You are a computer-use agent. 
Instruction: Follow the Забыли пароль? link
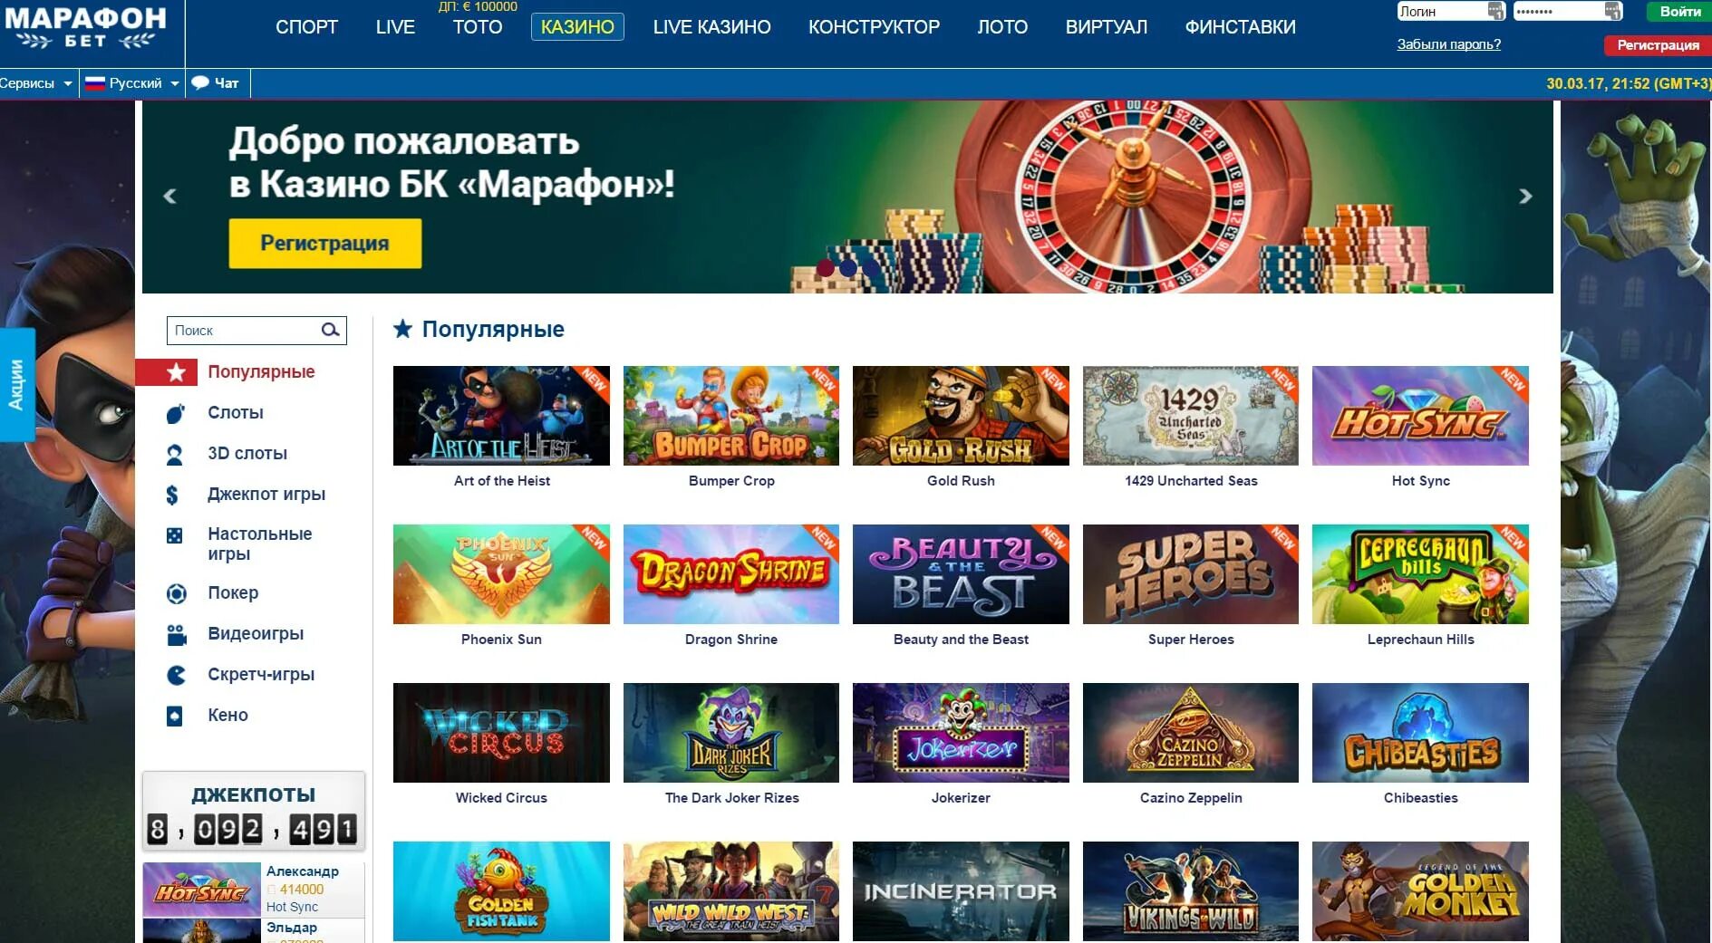pyautogui.click(x=1448, y=44)
